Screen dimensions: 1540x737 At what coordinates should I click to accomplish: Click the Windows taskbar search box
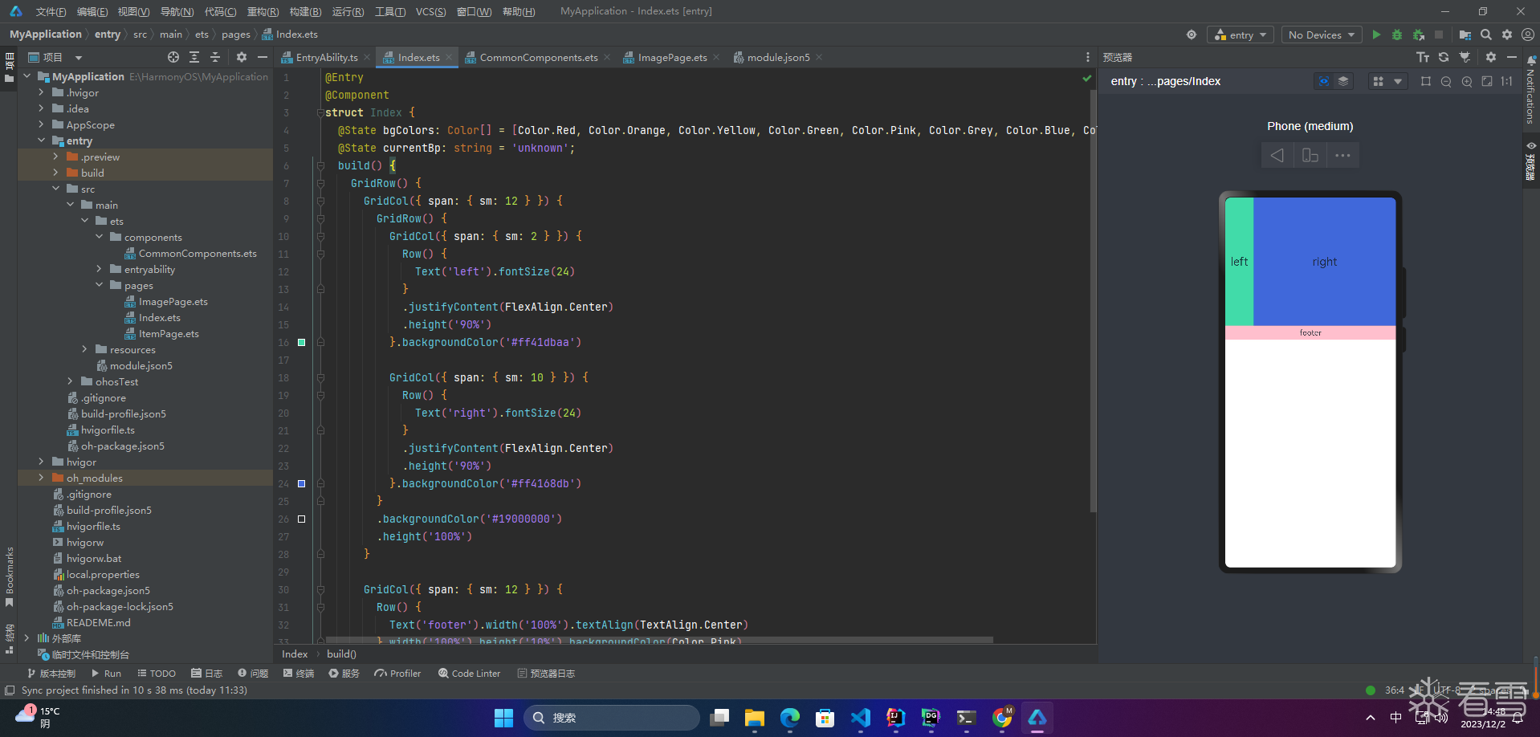pyautogui.click(x=612, y=718)
